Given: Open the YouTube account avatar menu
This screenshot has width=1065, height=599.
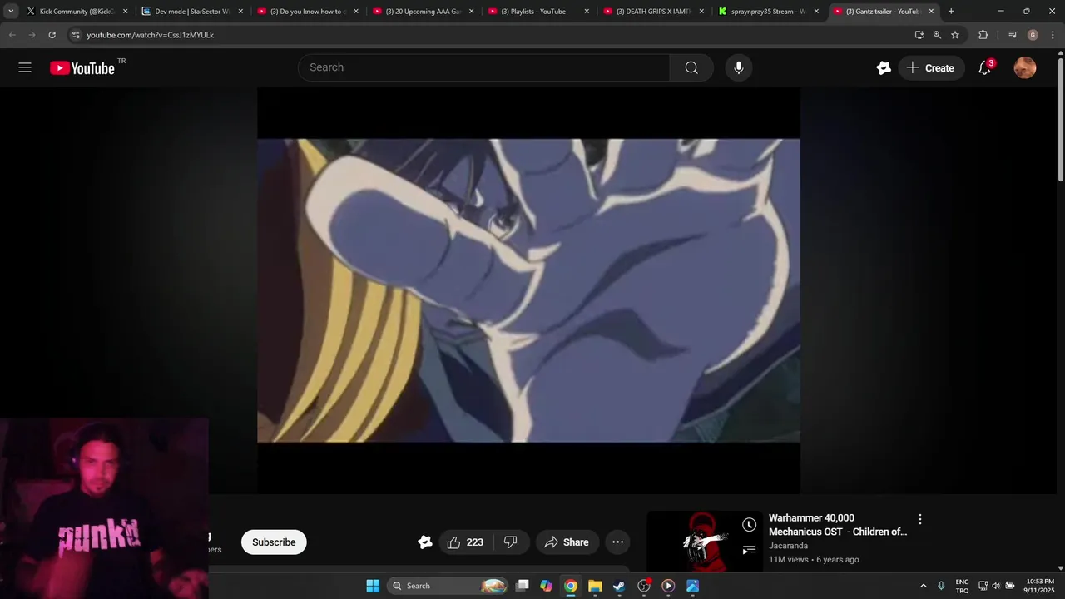Looking at the screenshot, I should tap(1025, 68).
